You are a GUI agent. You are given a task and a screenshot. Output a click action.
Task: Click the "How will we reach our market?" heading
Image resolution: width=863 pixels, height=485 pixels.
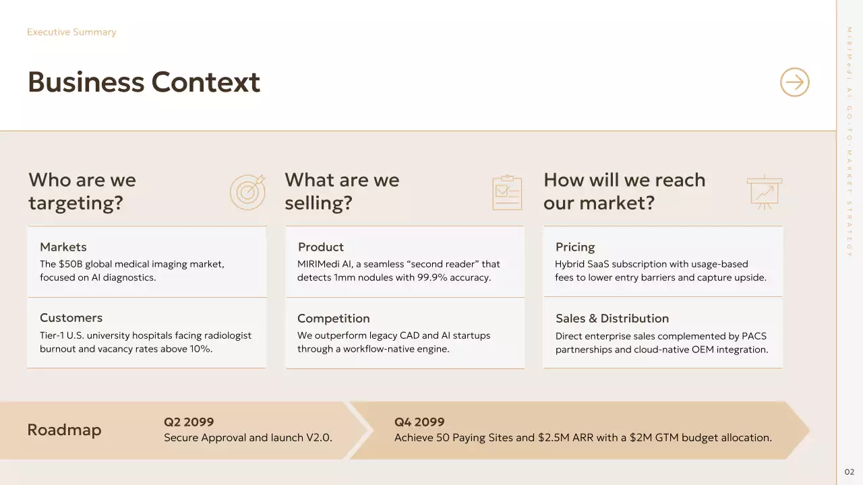click(x=624, y=191)
